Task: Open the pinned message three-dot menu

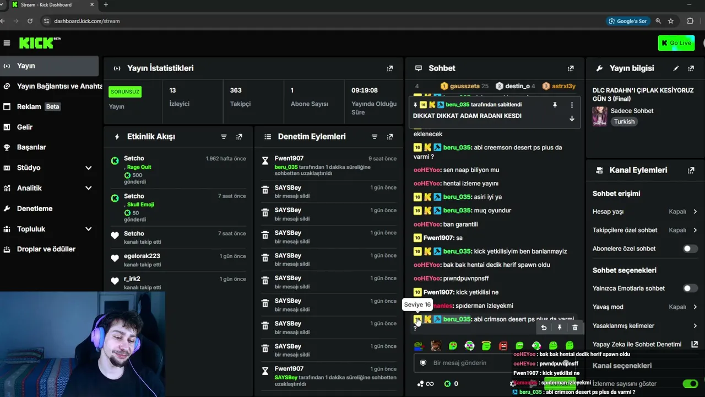Action: pos(572,105)
